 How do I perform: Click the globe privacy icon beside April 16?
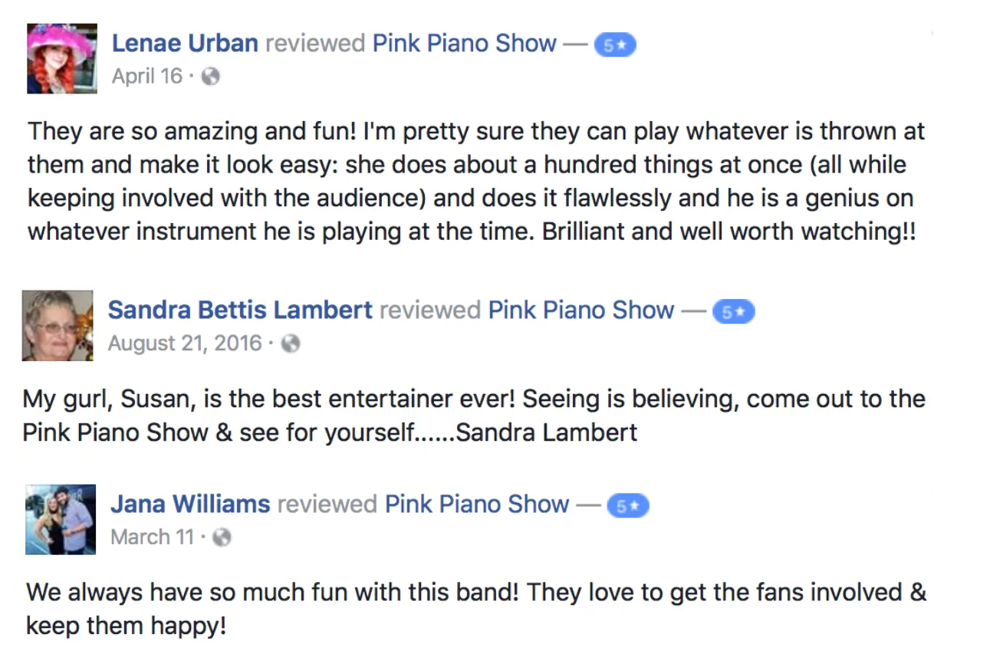click(211, 77)
